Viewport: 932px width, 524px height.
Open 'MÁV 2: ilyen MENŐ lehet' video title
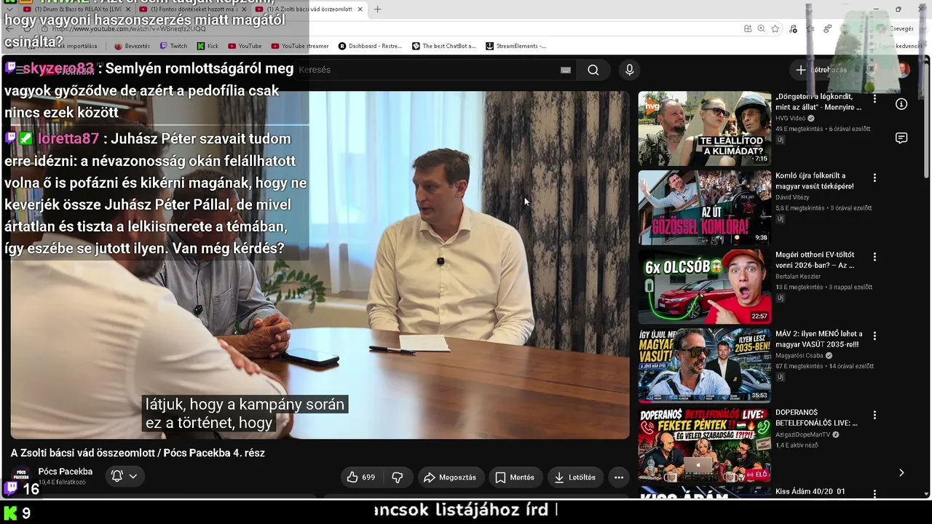coord(818,339)
